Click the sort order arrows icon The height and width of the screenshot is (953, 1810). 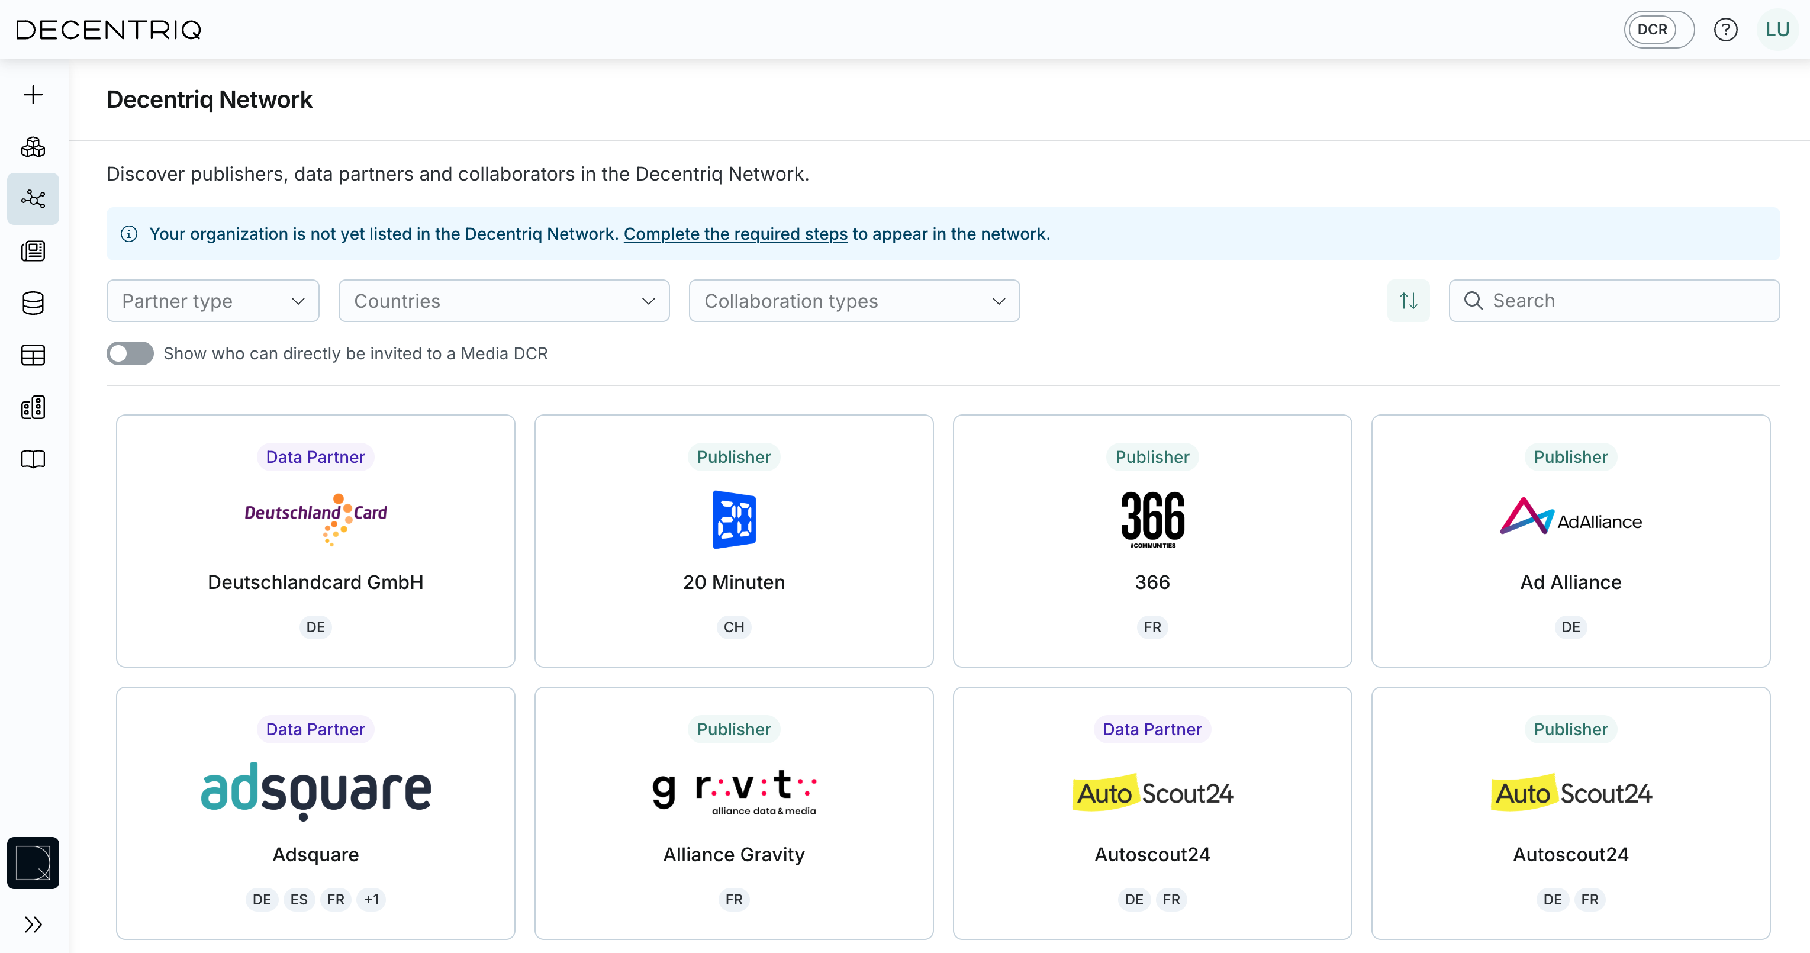[1408, 300]
